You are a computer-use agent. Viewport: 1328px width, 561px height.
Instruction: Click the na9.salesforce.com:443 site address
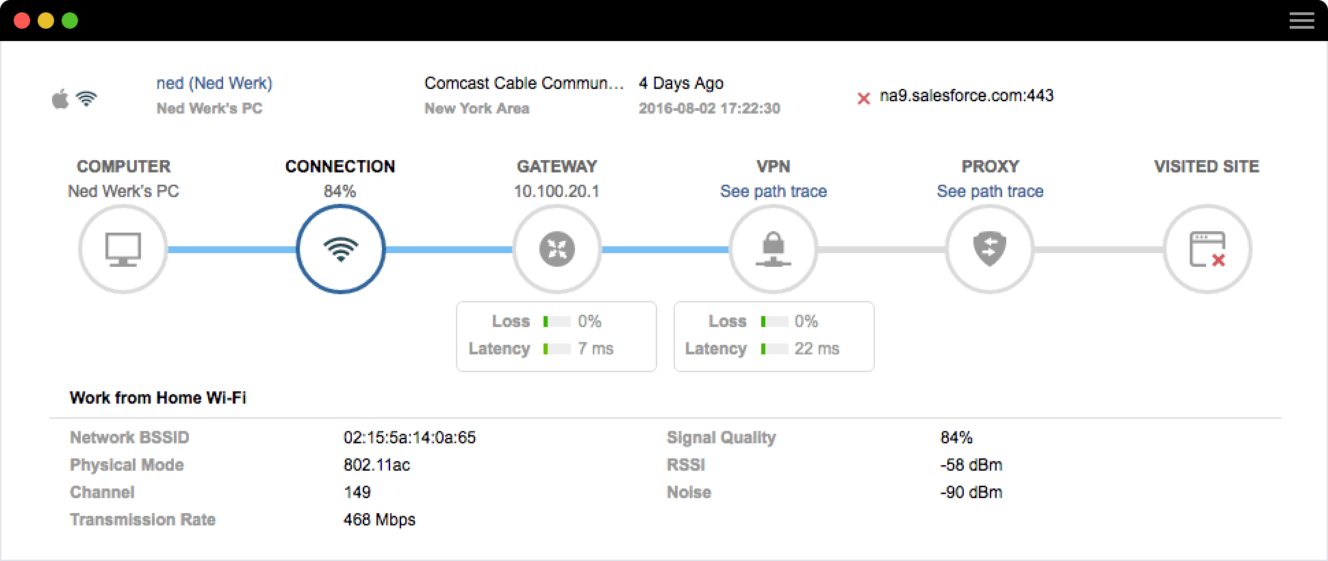[966, 96]
